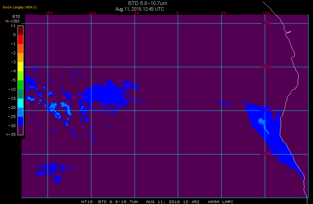
Task: Click the 10E longitude label
Action: point(266,13)
